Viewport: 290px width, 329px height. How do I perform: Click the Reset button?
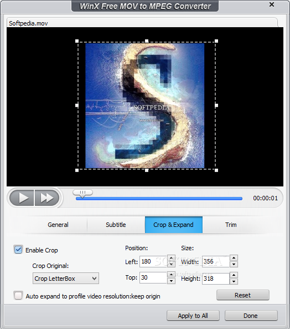(243, 295)
